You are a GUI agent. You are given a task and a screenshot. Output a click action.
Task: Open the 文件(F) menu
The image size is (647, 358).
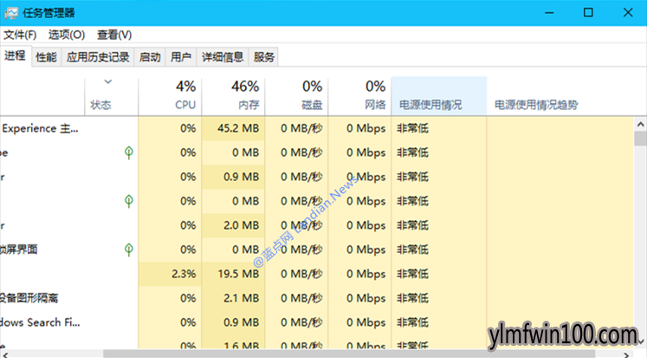tap(20, 35)
